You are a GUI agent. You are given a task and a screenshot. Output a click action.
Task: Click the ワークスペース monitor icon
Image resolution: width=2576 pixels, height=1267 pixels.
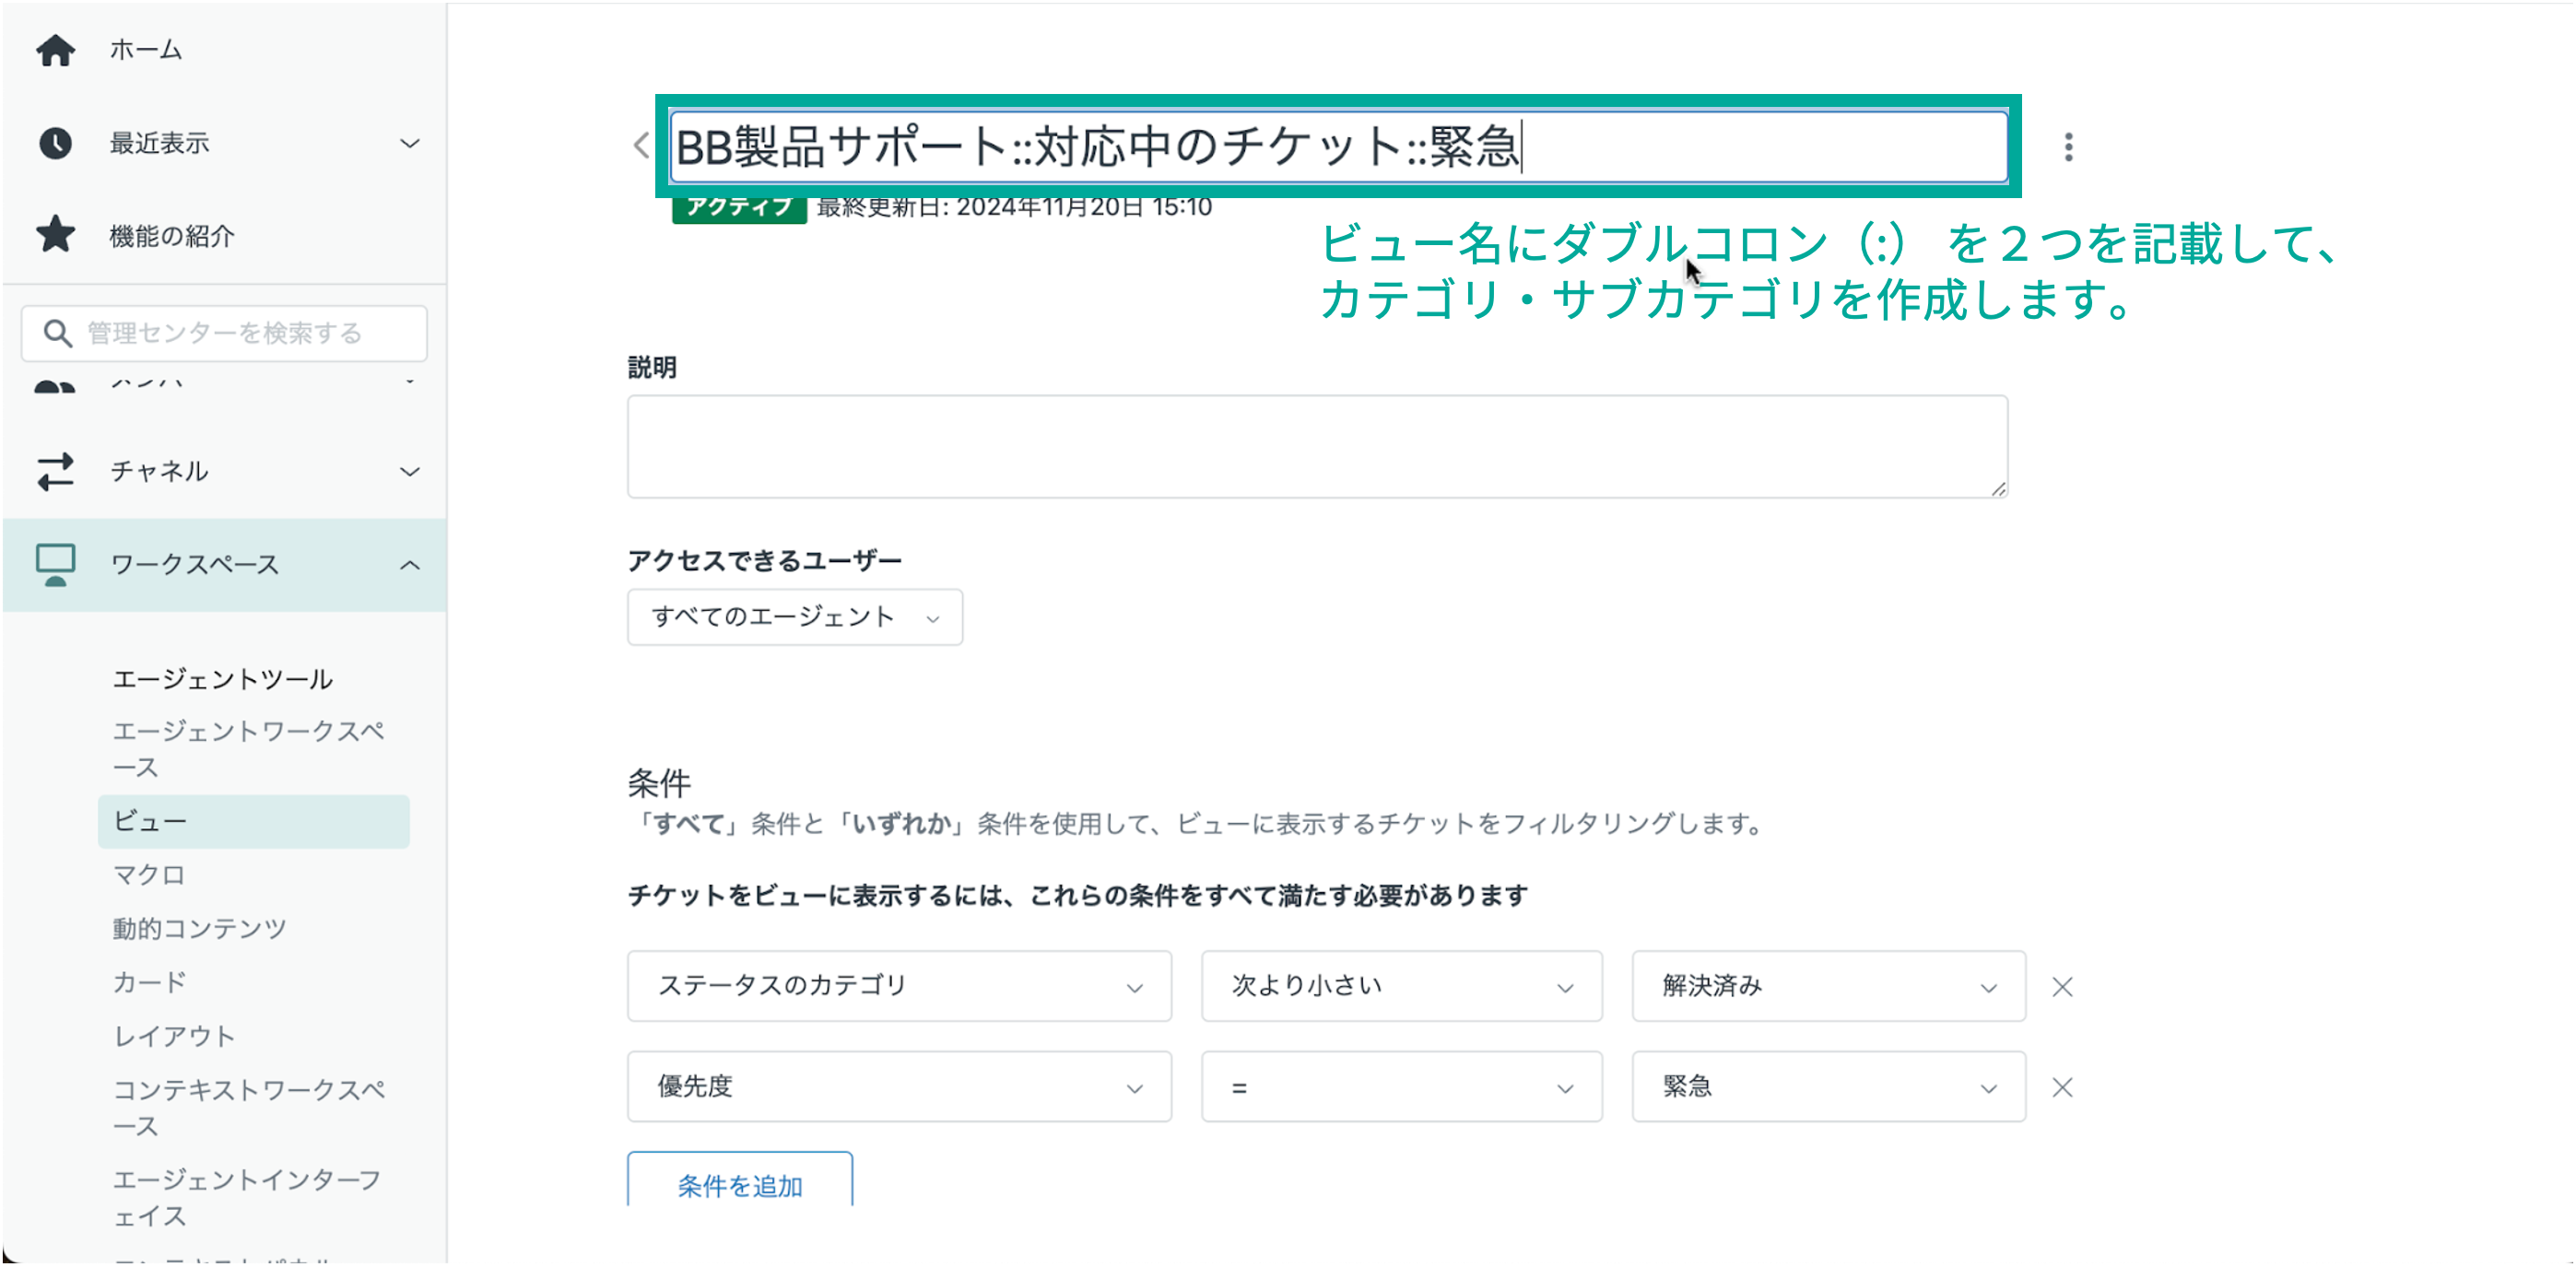[55, 564]
